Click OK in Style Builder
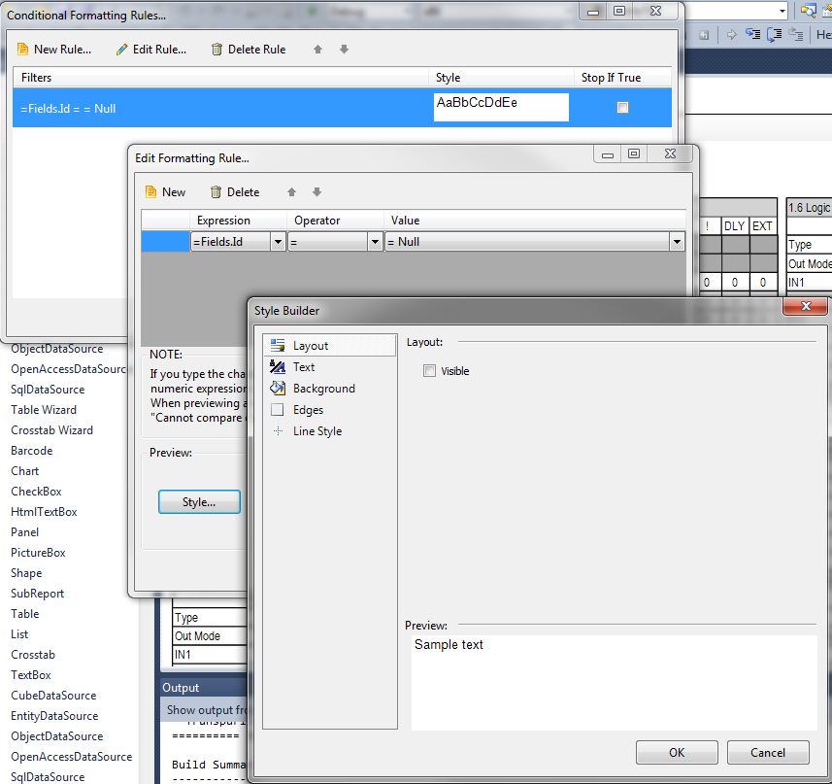Image resolution: width=832 pixels, height=784 pixels. pos(677,752)
